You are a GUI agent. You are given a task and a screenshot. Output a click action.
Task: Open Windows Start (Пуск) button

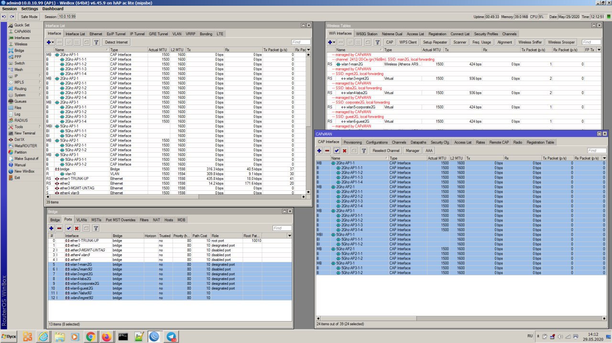10,337
